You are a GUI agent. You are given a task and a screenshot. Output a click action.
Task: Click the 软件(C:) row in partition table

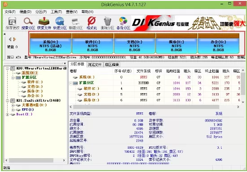coord(154,89)
